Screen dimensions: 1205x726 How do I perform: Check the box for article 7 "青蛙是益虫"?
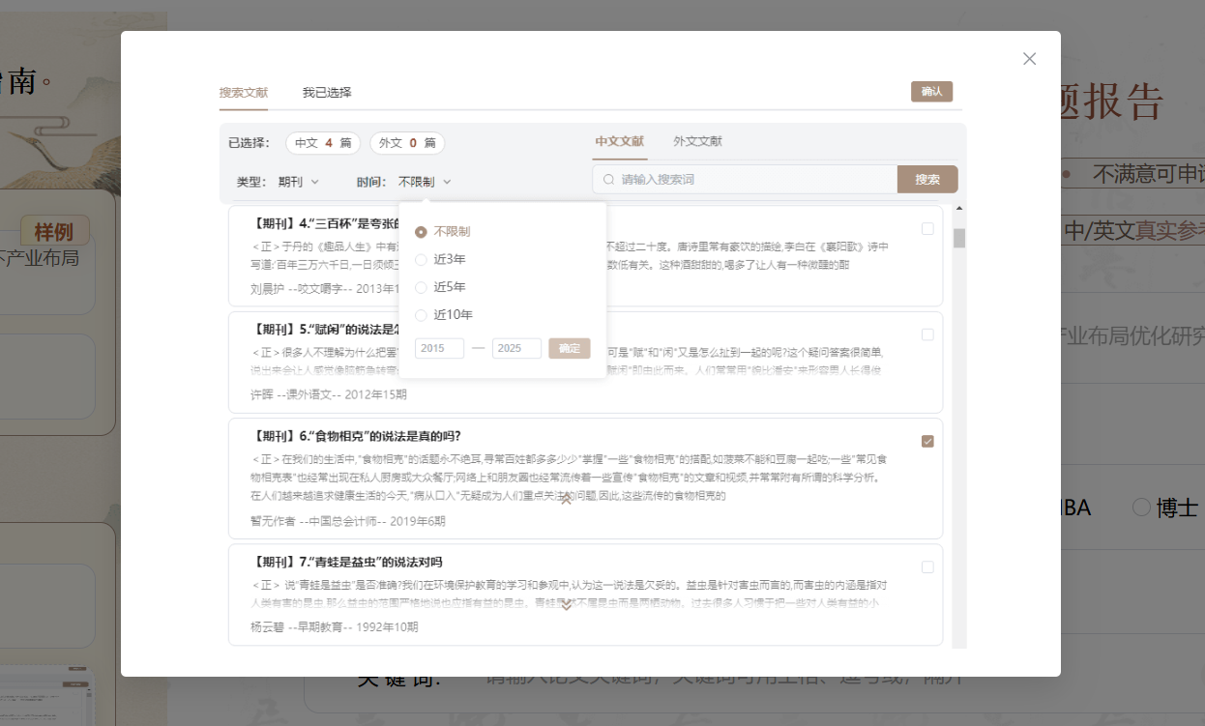(x=927, y=566)
